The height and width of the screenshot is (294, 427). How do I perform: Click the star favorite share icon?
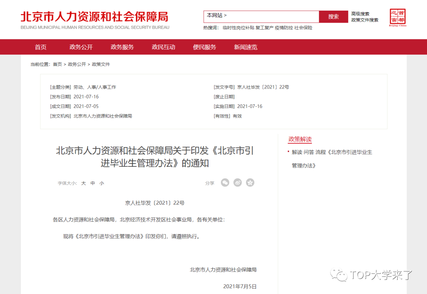point(250,183)
